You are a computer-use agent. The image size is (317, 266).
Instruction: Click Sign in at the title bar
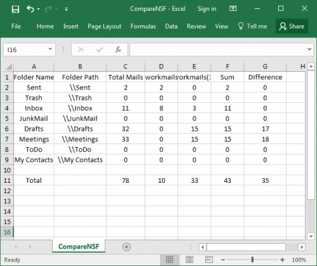click(207, 9)
